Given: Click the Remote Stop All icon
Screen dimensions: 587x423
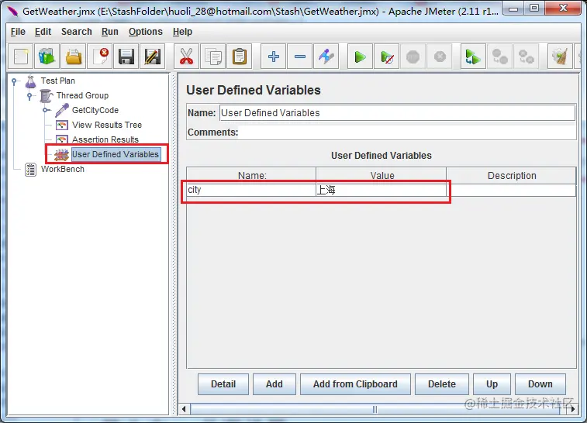Looking at the screenshot, I should pos(500,57).
